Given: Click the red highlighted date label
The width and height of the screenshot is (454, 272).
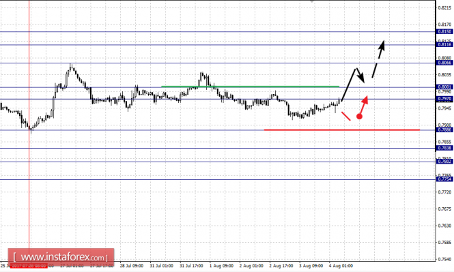Looking at the screenshot, I should 29,266.
